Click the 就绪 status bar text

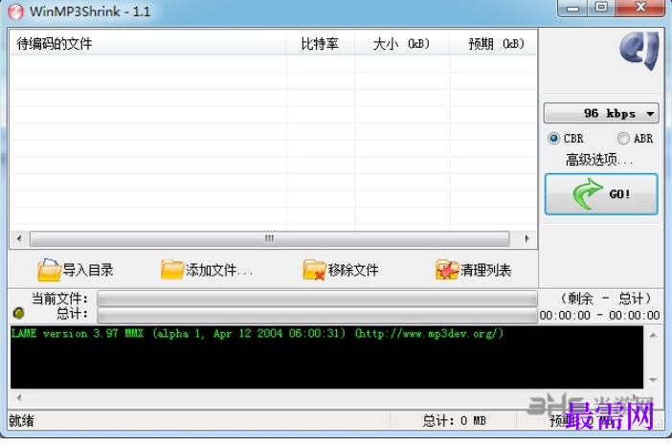21,421
